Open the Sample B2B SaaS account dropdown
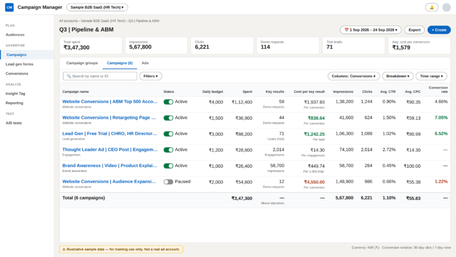Viewport: 456px width, 257px height. [x=97, y=7]
